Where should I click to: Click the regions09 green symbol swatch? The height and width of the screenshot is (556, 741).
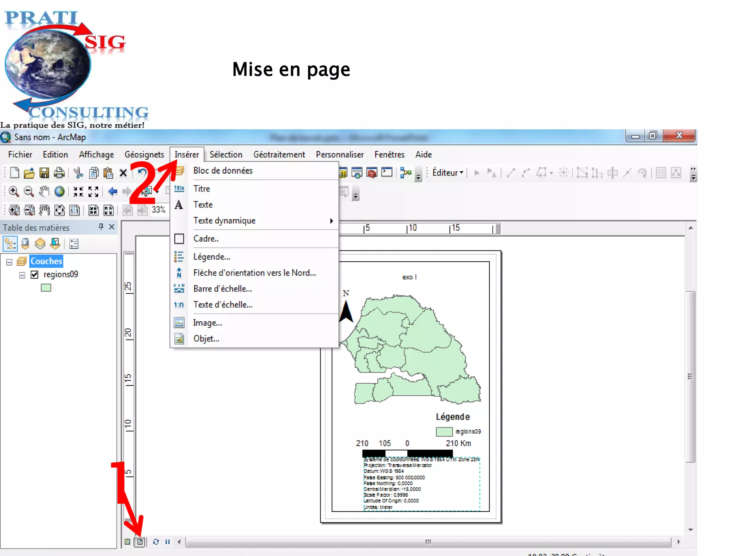coord(46,288)
